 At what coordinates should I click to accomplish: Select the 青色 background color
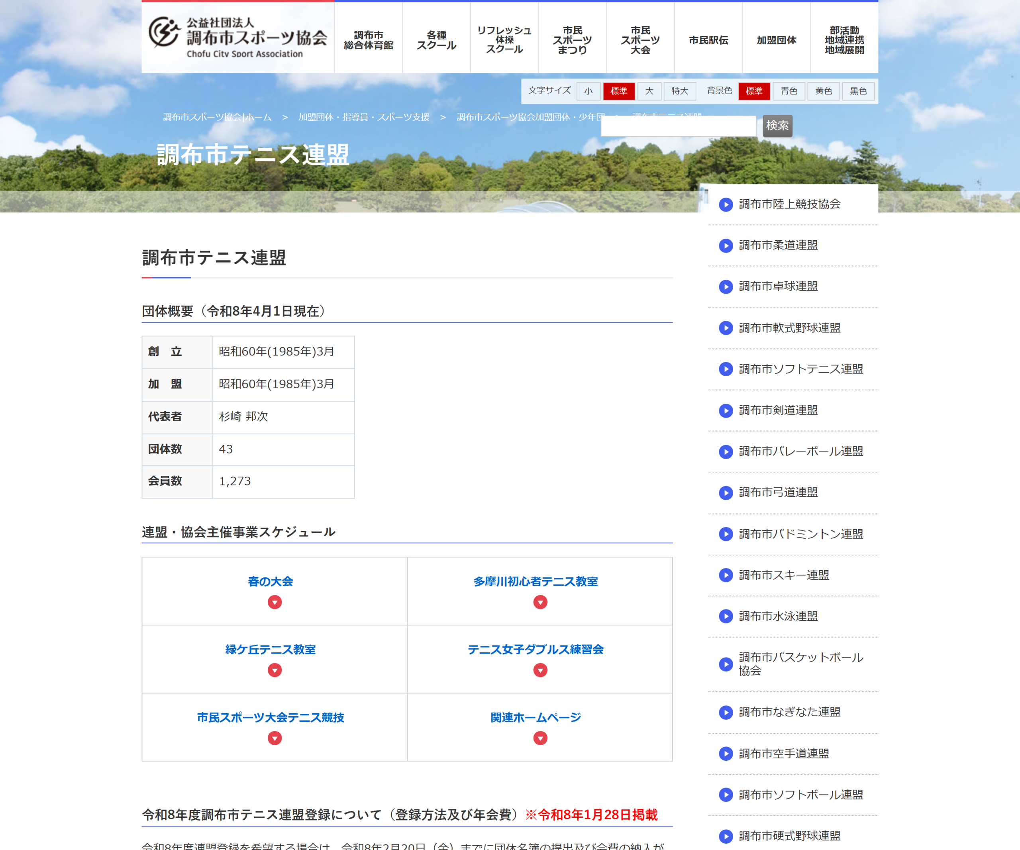pos(789,91)
